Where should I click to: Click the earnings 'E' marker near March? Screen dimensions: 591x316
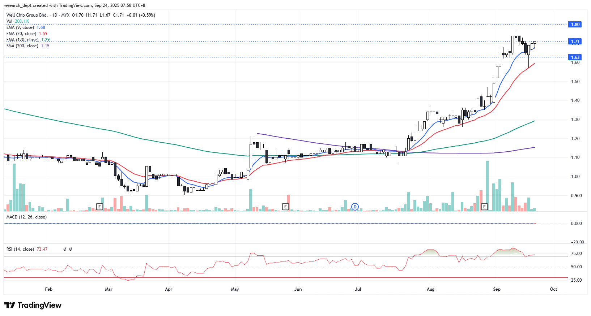click(x=99, y=207)
